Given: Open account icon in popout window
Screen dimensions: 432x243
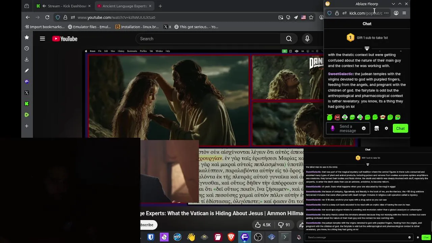Looking at the screenshot, I should click(396, 13).
